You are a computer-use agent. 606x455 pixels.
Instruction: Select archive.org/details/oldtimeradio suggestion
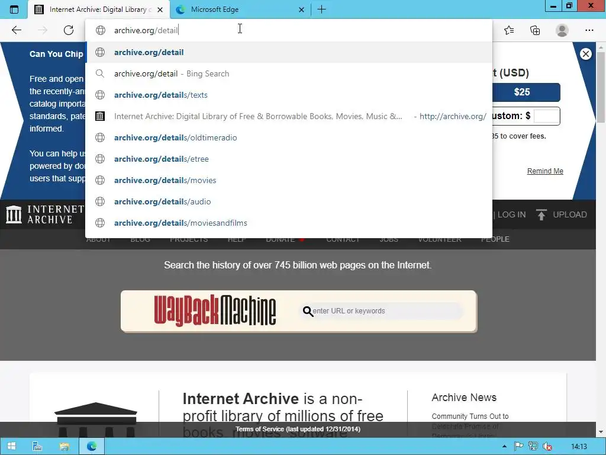click(x=289, y=137)
